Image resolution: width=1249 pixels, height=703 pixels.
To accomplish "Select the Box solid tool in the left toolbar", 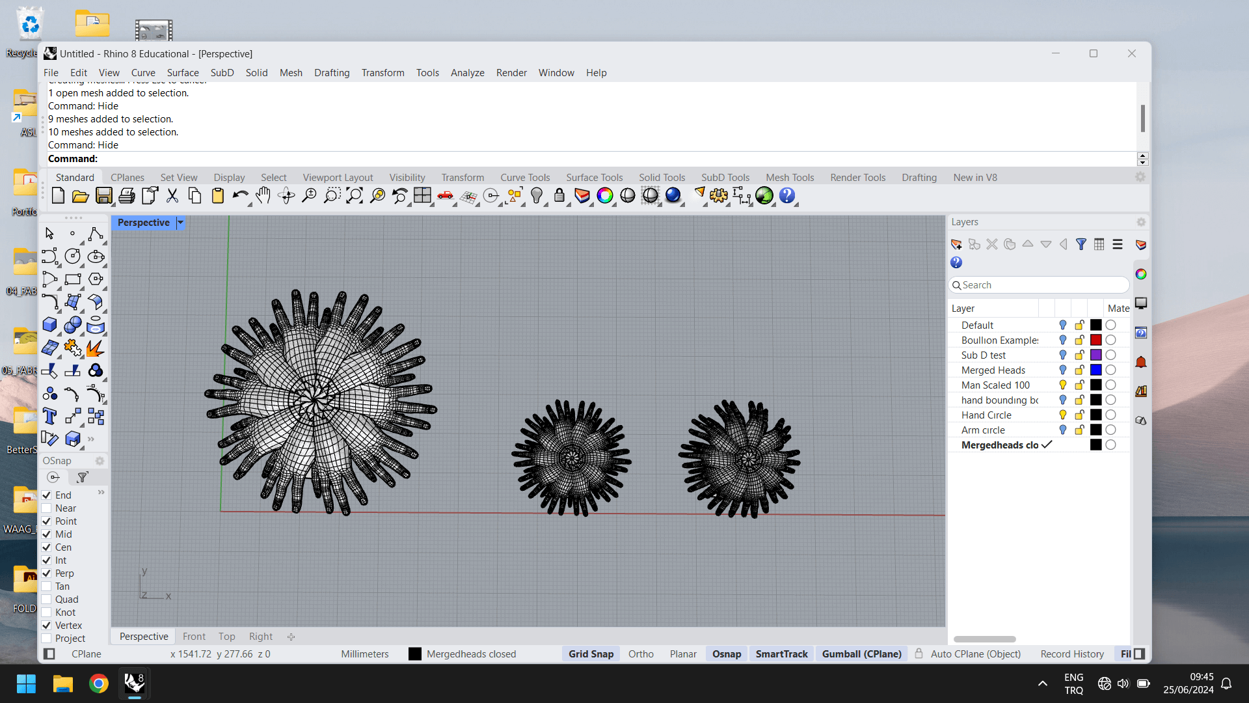I will point(49,325).
